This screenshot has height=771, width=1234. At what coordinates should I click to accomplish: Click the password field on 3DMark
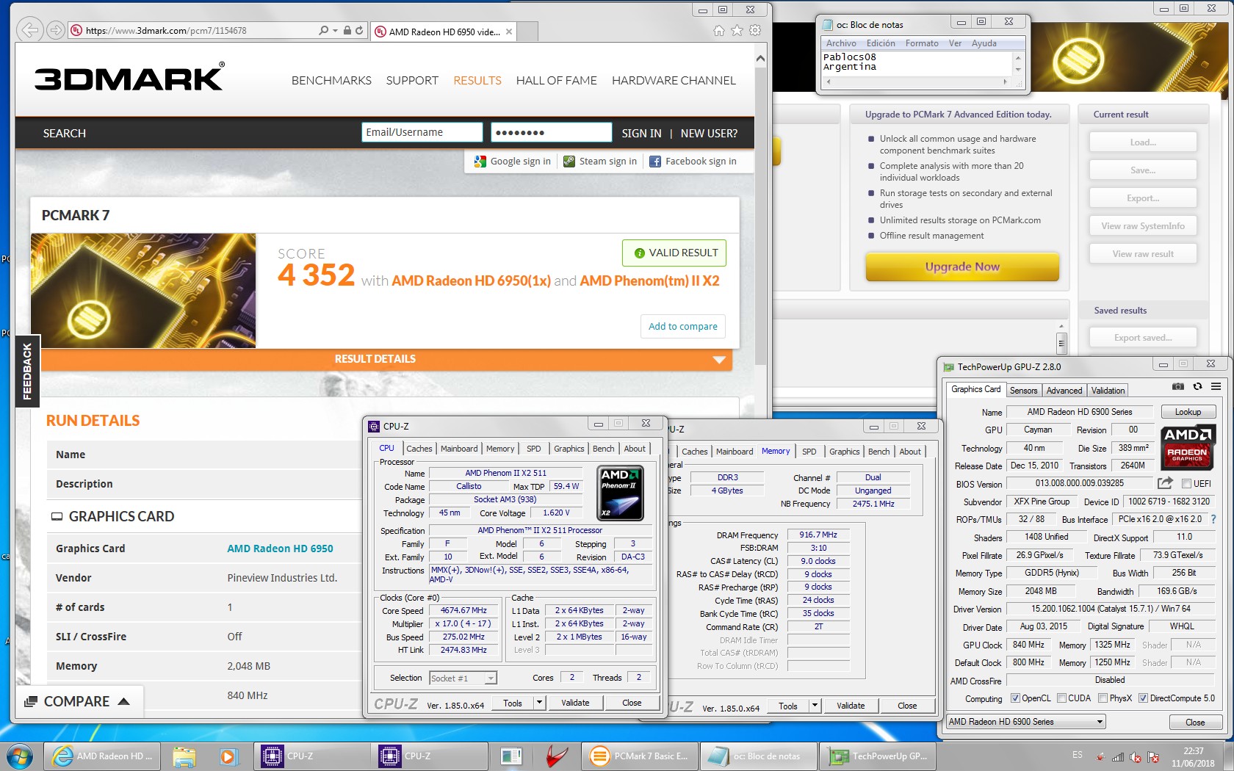tap(551, 132)
